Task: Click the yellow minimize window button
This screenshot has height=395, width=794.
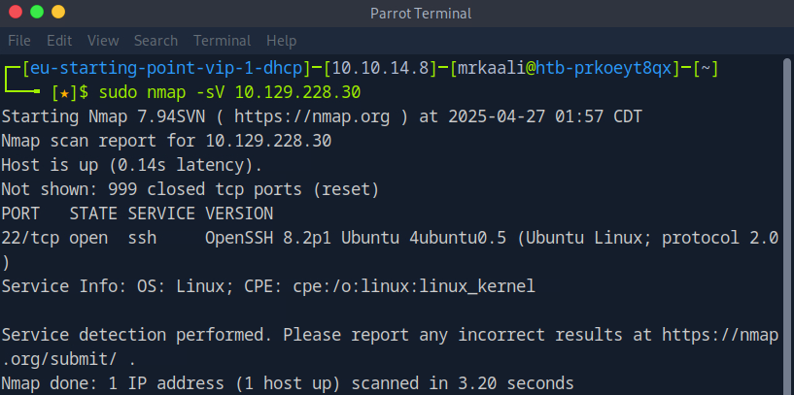Action: point(37,13)
